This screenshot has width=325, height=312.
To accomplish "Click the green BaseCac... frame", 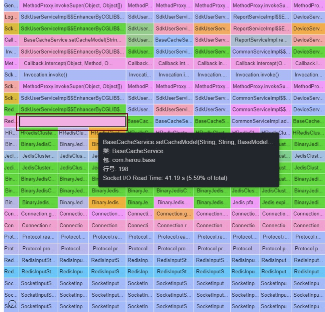I will click(x=140, y=121).
